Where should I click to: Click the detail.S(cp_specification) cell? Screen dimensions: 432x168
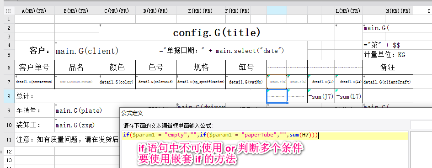201,82
